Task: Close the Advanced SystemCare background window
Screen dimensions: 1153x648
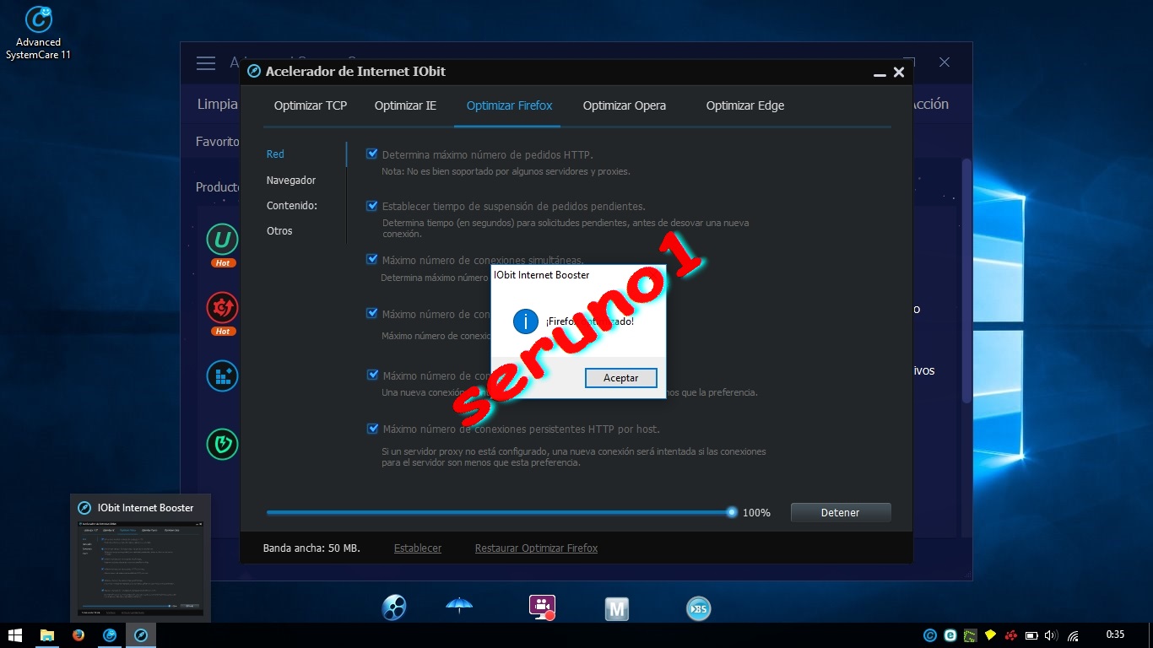Action: [x=945, y=62]
